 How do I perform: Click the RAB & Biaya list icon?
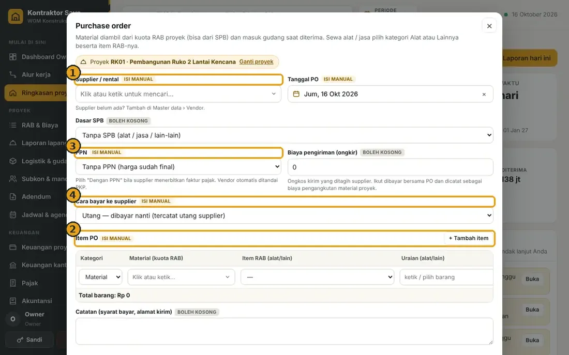13,125
